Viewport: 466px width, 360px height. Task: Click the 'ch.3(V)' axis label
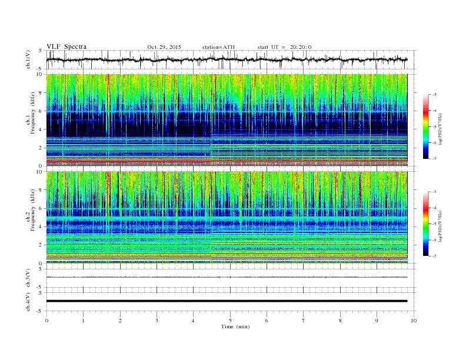[28, 278]
